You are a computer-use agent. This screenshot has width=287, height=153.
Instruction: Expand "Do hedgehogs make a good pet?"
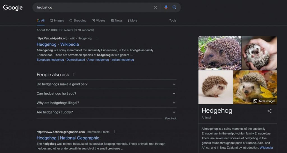174,84
